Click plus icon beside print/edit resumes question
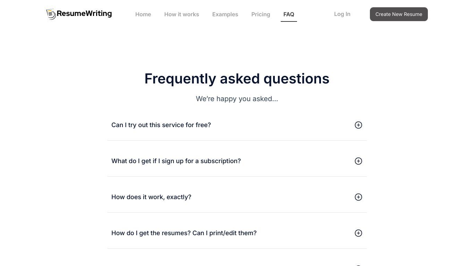The height and width of the screenshot is (266, 474). (x=358, y=233)
